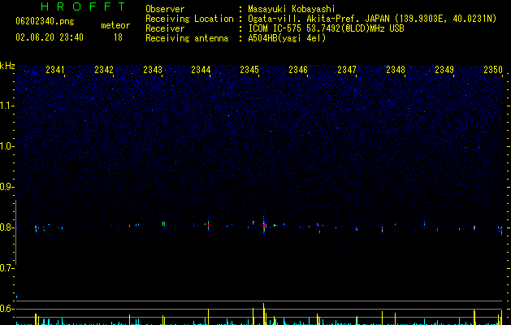Click the 0.7 kHz axis label
The height and width of the screenshot is (325, 511).
pyautogui.click(x=6, y=268)
